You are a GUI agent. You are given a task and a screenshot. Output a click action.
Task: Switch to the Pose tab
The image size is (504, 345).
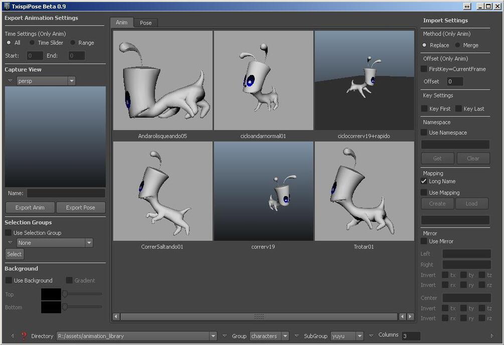(145, 23)
